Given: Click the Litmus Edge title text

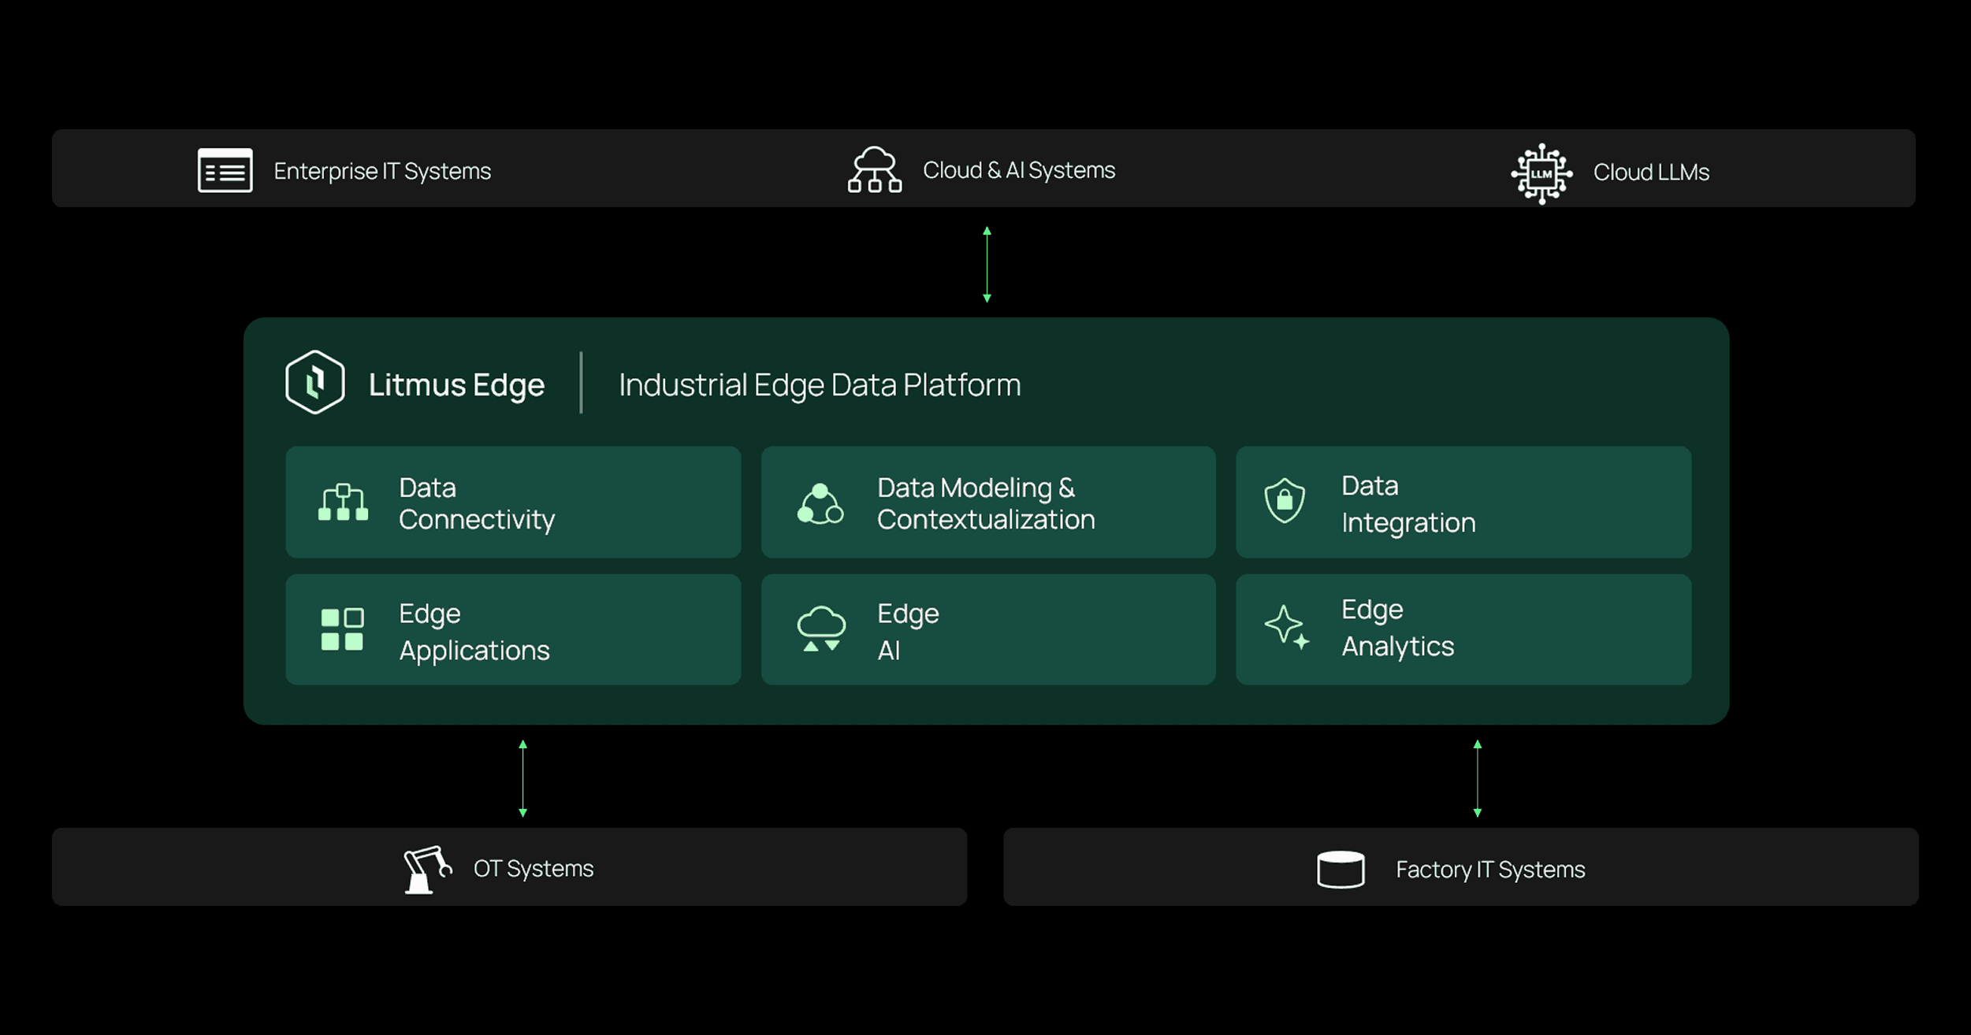Looking at the screenshot, I should (456, 385).
